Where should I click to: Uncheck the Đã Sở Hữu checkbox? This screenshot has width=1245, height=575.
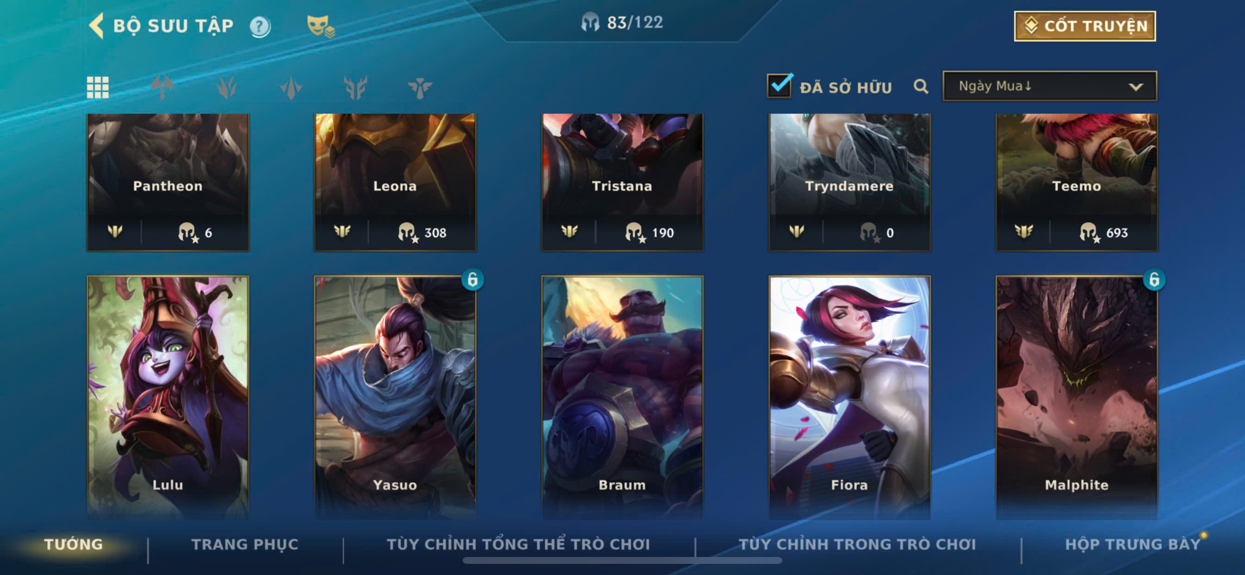click(779, 86)
